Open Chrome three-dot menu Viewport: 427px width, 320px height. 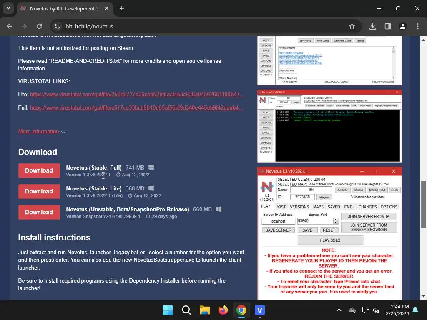point(417,26)
